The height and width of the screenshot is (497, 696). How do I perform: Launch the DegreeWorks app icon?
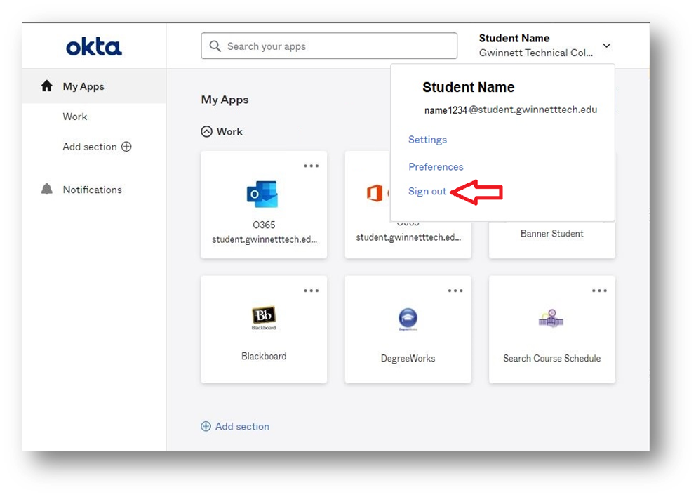[408, 319]
